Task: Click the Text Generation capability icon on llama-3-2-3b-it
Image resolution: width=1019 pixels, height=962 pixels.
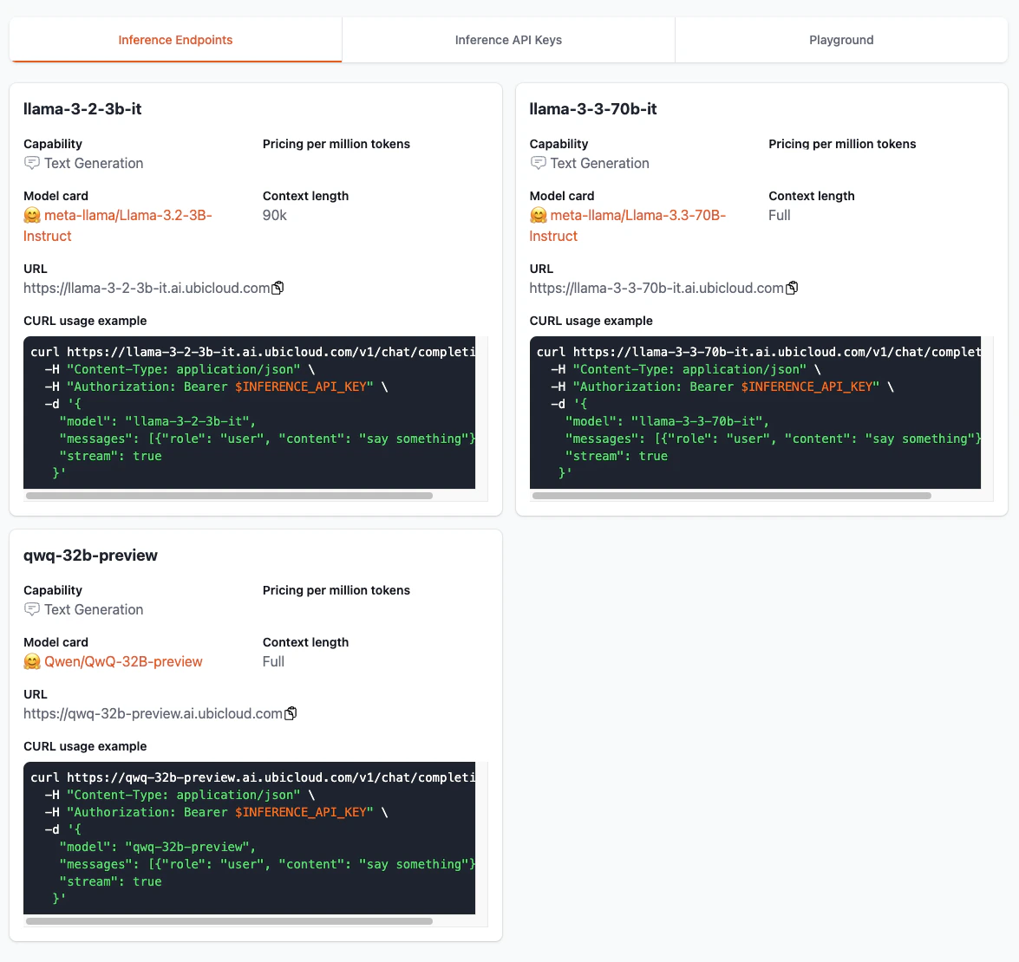Action: click(32, 163)
